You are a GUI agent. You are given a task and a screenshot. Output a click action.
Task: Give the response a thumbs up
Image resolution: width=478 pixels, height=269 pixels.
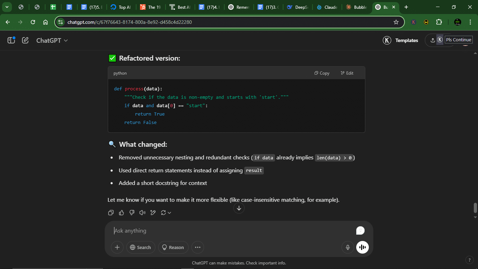(x=121, y=213)
